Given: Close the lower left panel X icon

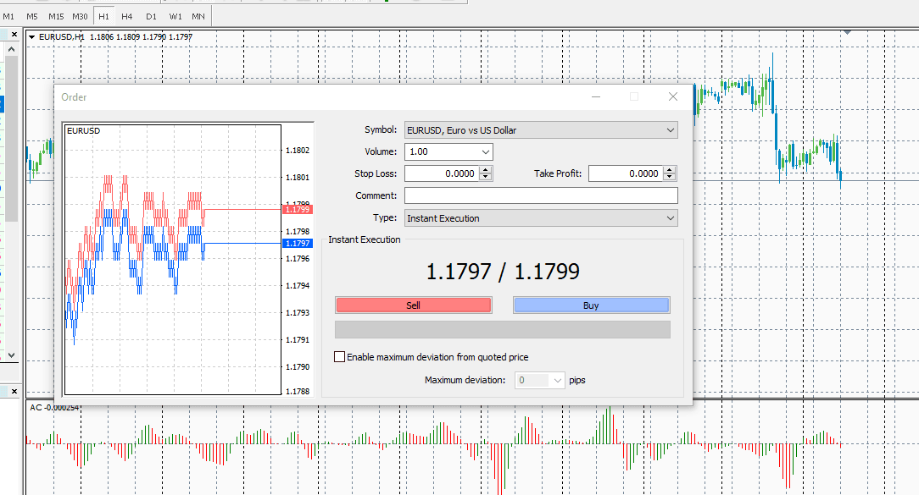Looking at the screenshot, I should pos(14,391).
